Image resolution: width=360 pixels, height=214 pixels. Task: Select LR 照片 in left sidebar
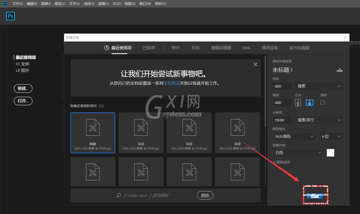click(x=22, y=70)
